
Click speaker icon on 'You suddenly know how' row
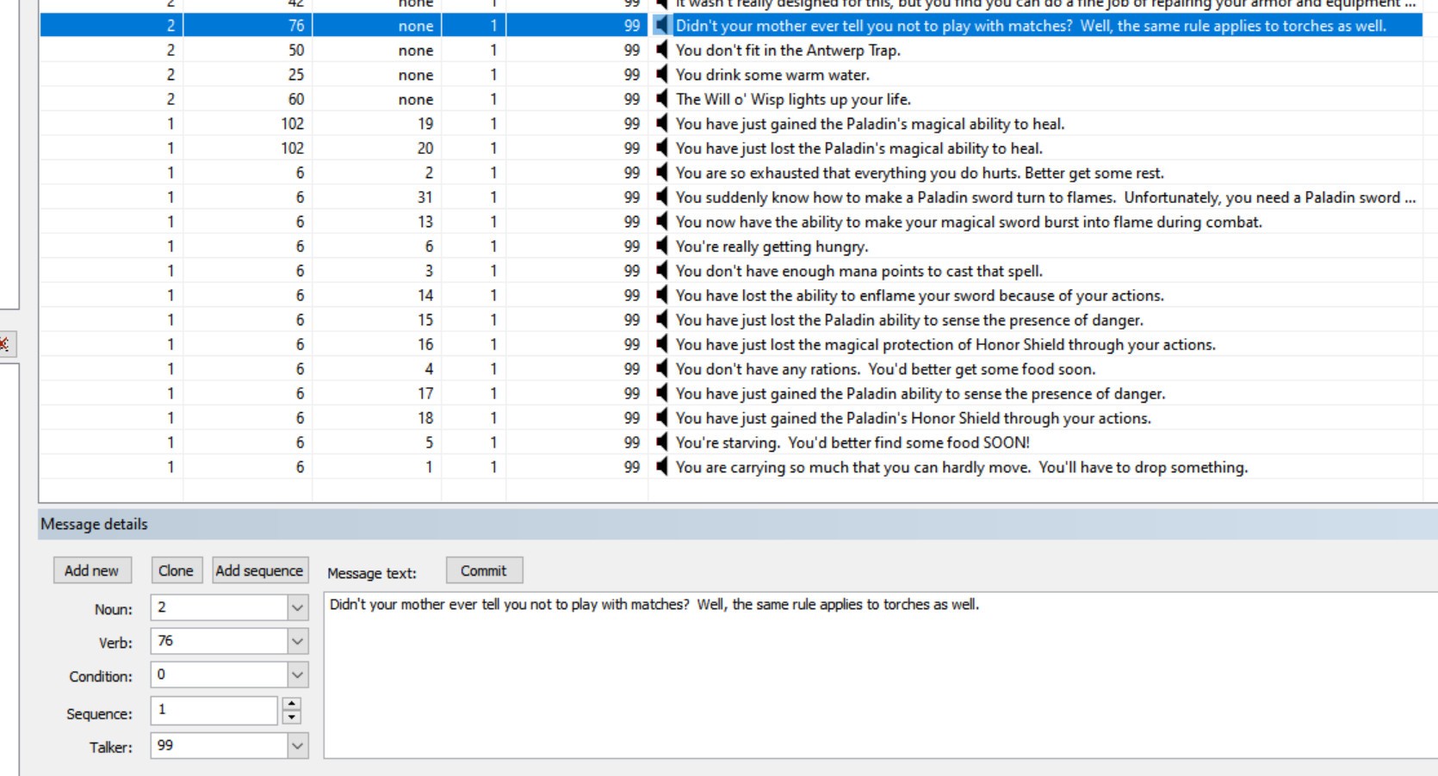[x=661, y=197]
